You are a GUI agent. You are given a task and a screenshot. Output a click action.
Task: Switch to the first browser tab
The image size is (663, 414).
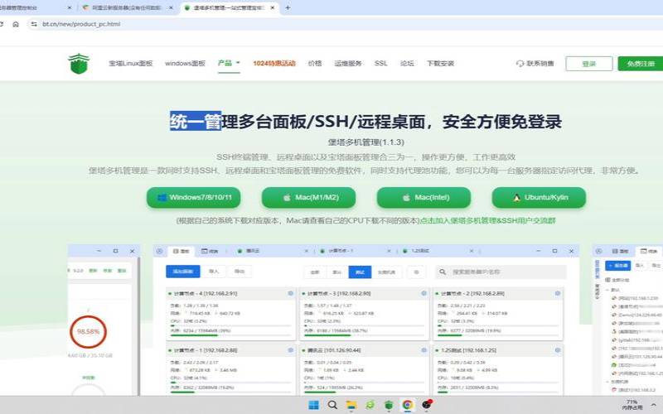pyautogui.click(x=36, y=7)
